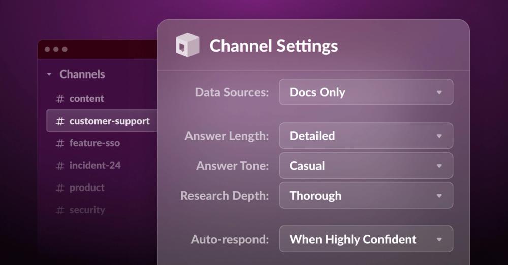The height and width of the screenshot is (265, 508).
Task: Click the hash icon next to feature-sso
Action: [x=60, y=143]
